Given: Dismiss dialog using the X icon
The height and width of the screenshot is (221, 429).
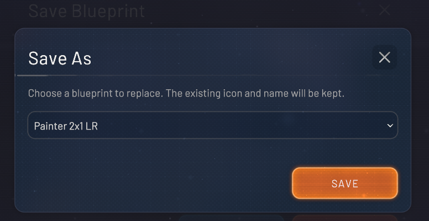Looking at the screenshot, I should [384, 57].
